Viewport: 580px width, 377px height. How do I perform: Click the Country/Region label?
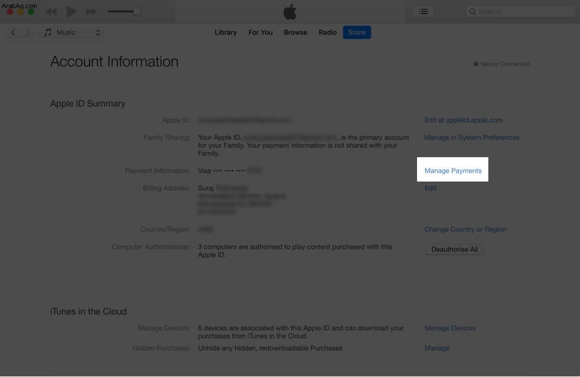[165, 229]
